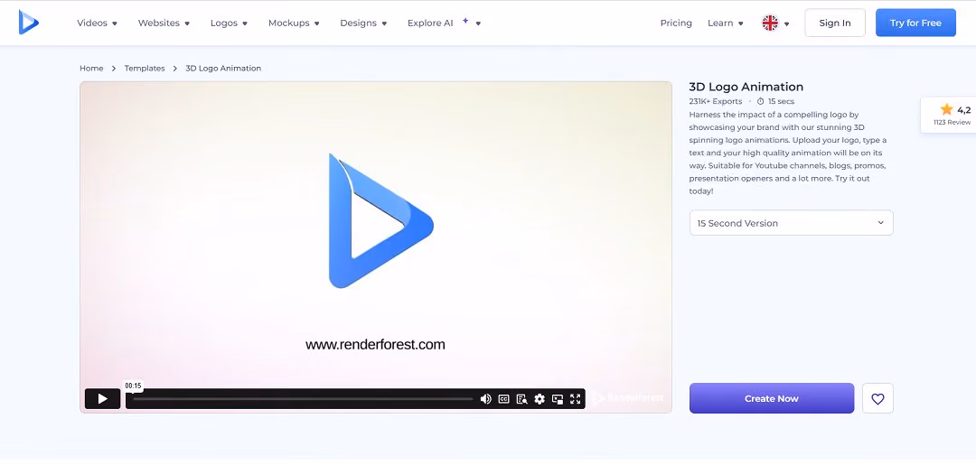Open the transcript search icon in player
This screenshot has height=465, width=976.
521,399
